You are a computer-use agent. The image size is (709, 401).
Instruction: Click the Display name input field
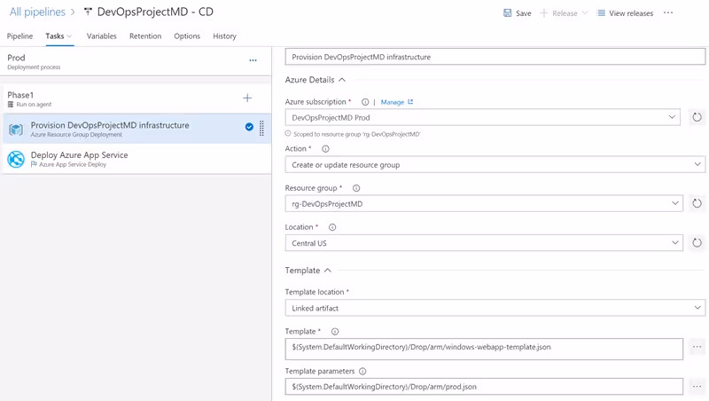[x=495, y=57]
